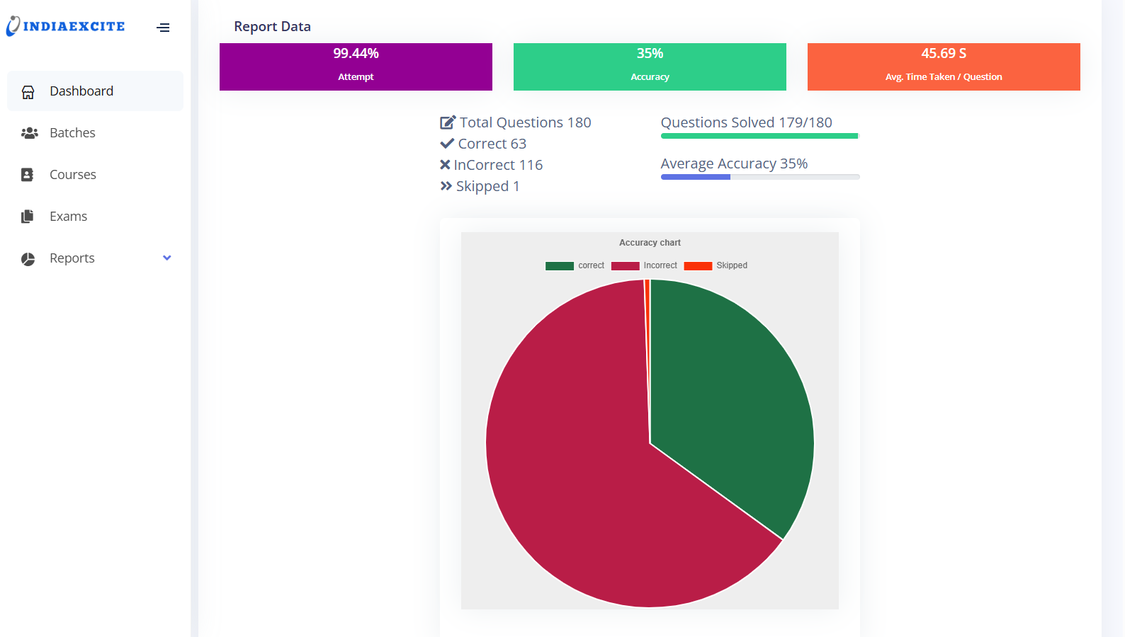
Task: Expand the Reports submenu chevron
Action: [167, 258]
